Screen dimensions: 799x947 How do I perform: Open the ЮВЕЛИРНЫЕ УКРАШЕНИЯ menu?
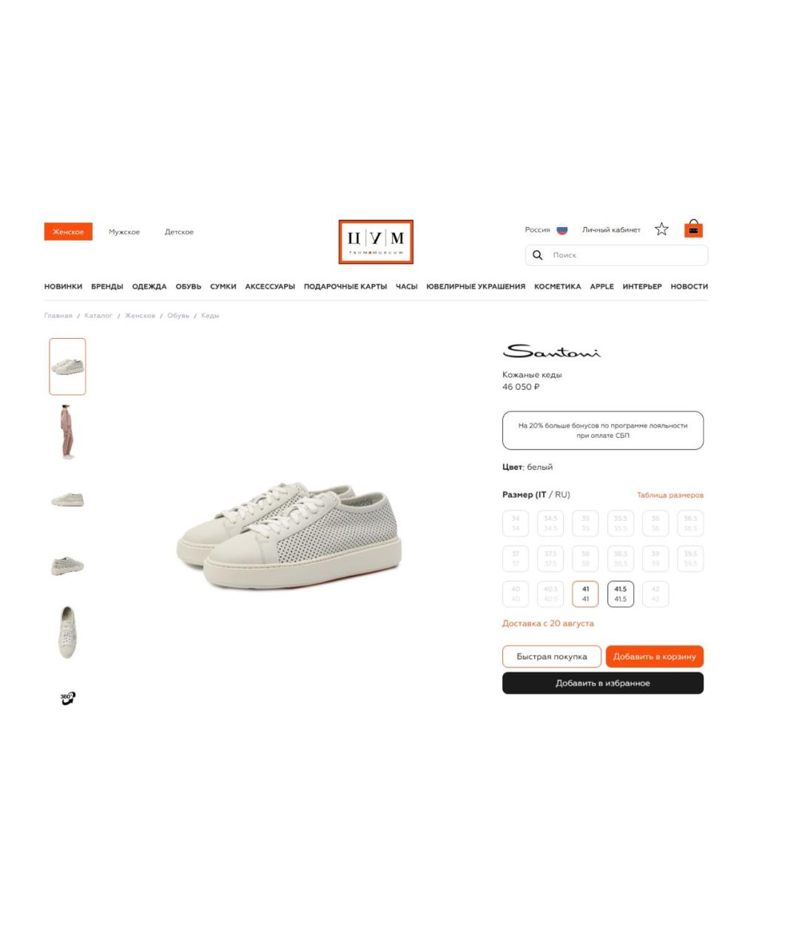coord(476,286)
